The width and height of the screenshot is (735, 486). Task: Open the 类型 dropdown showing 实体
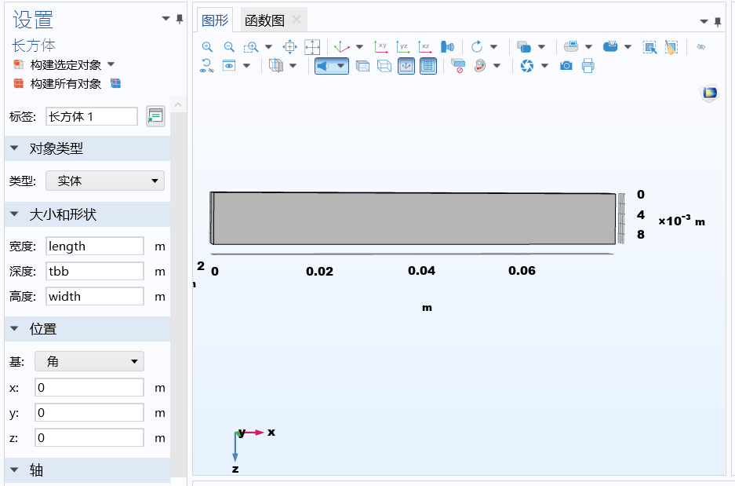[x=105, y=181]
